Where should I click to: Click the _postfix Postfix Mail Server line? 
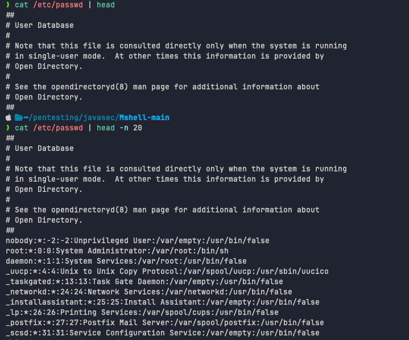tap(165, 322)
